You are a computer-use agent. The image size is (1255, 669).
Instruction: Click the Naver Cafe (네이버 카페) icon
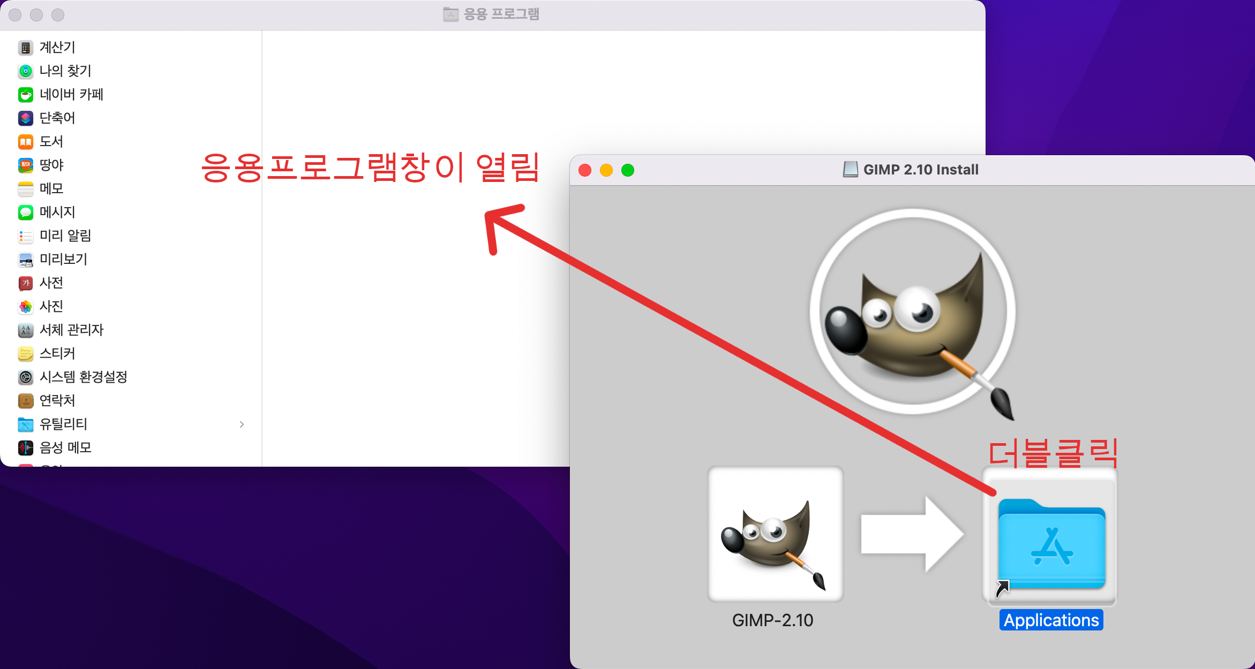pos(25,95)
